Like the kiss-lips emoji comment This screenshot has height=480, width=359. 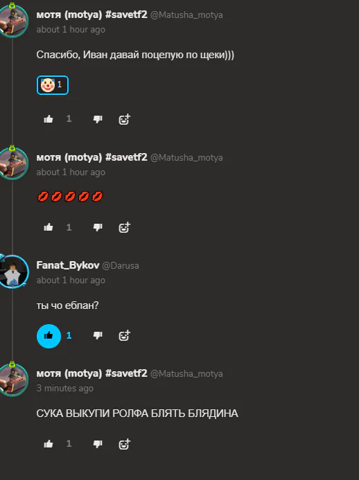(49, 227)
